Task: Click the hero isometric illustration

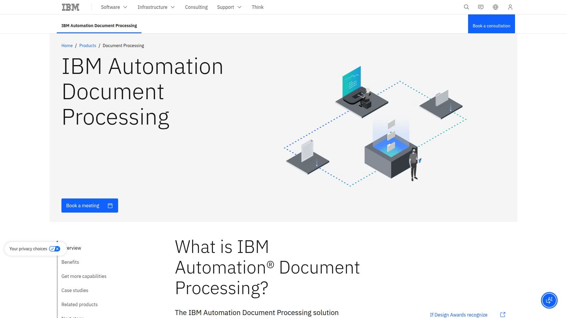Action: [x=375, y=126]
